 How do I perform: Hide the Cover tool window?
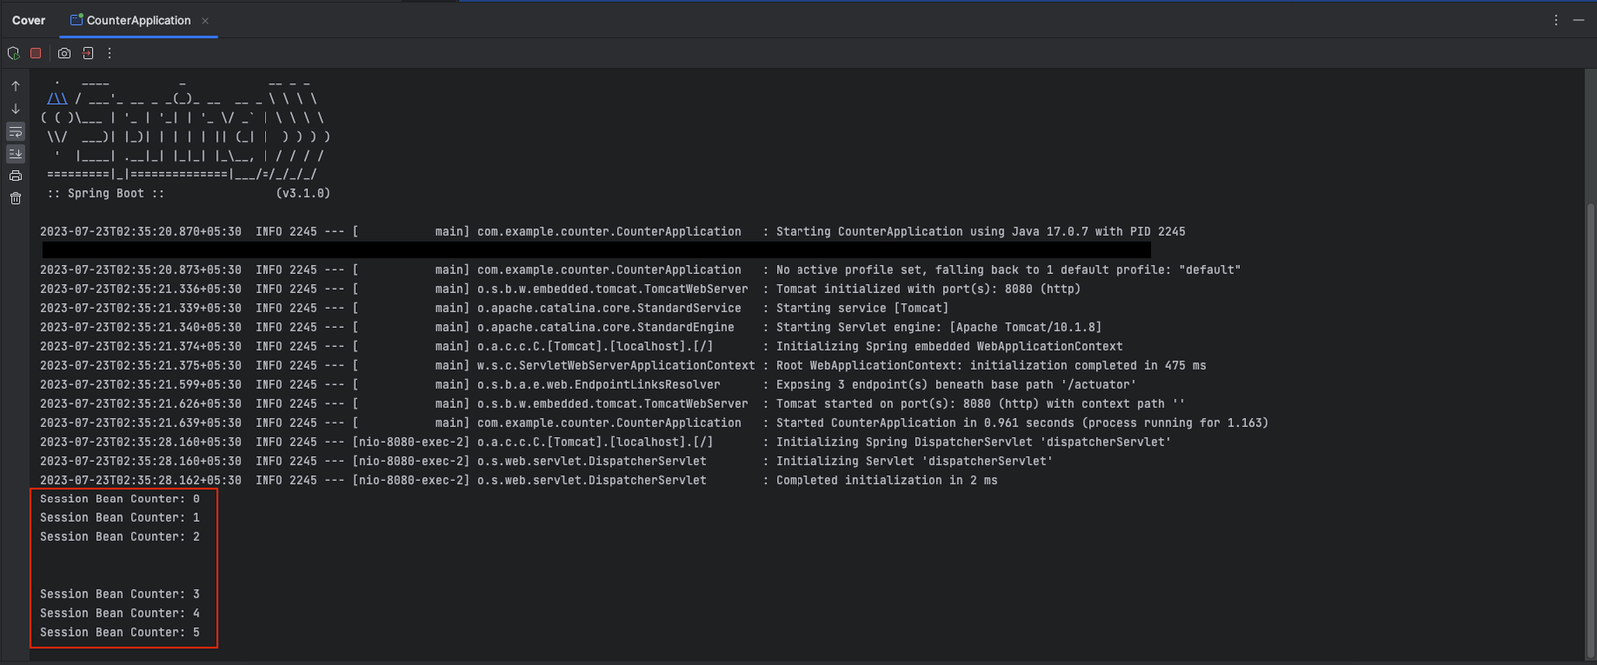click(x=1578, y=20)
